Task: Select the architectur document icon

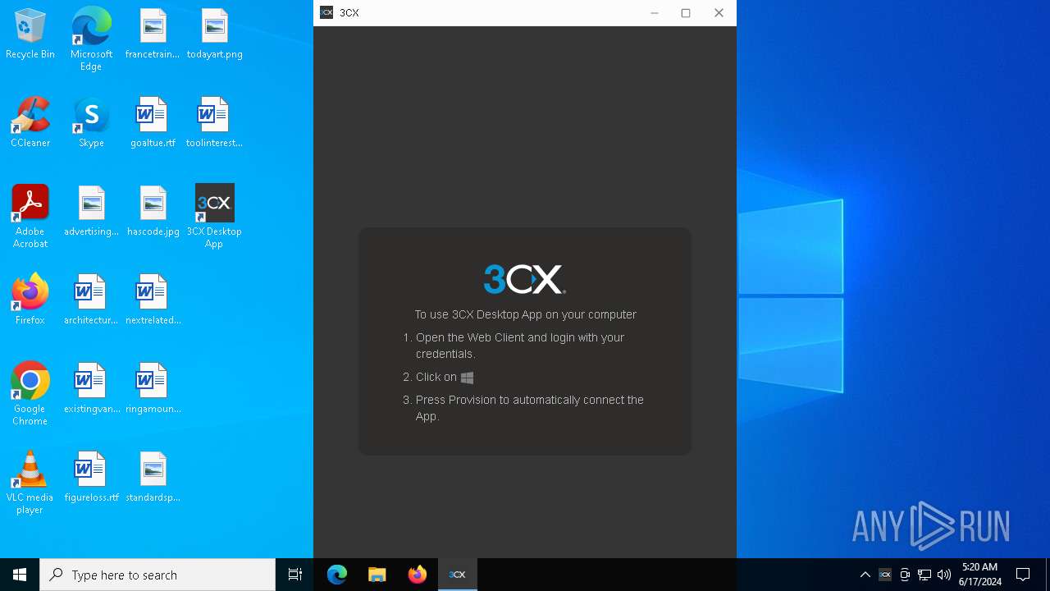Action: point(91,300)
